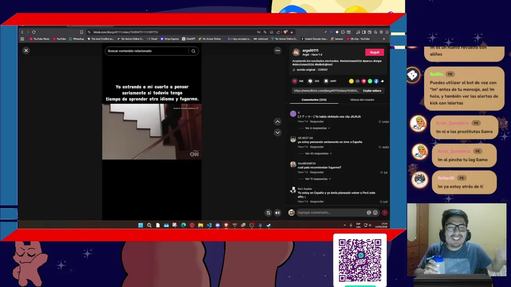
Task: Switch to Videos del creador tab
Action: click(362, 100)
